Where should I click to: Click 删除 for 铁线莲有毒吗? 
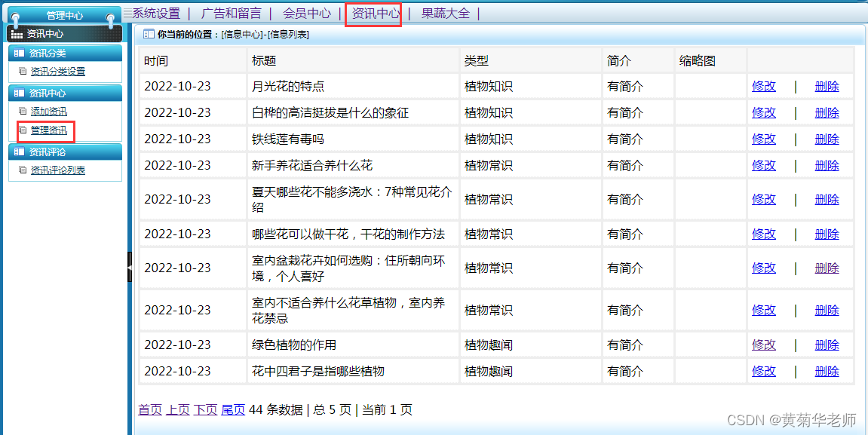click(827, 139)
